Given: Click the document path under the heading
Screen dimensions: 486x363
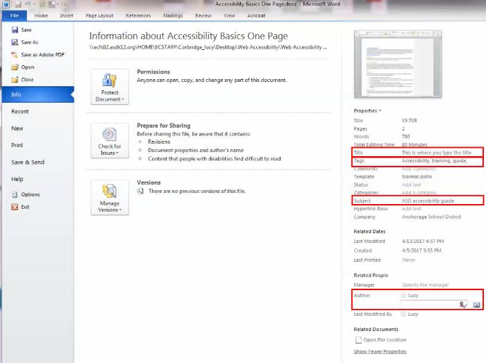Looking at the screenshot, I should click(x=208, y=47).
